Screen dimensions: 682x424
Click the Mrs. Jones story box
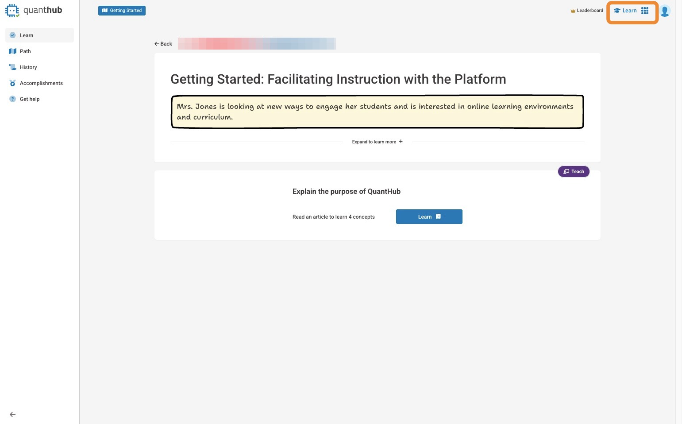pyautogui.click(x=377, y=112)
